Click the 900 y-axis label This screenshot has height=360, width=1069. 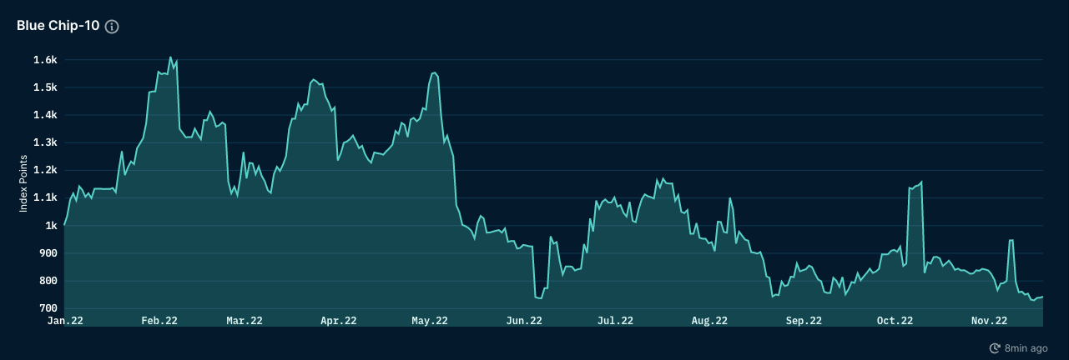tap(48, 253)
